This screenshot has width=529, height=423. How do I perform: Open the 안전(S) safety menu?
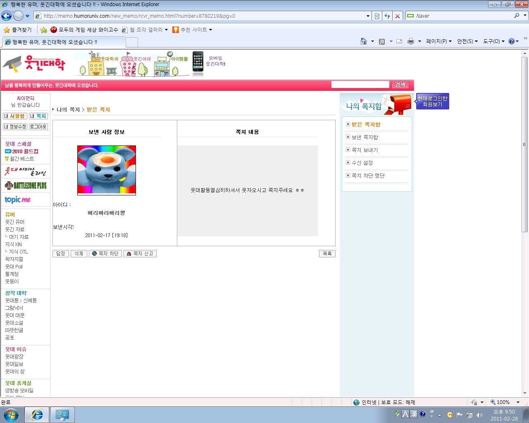pos(467,41)
